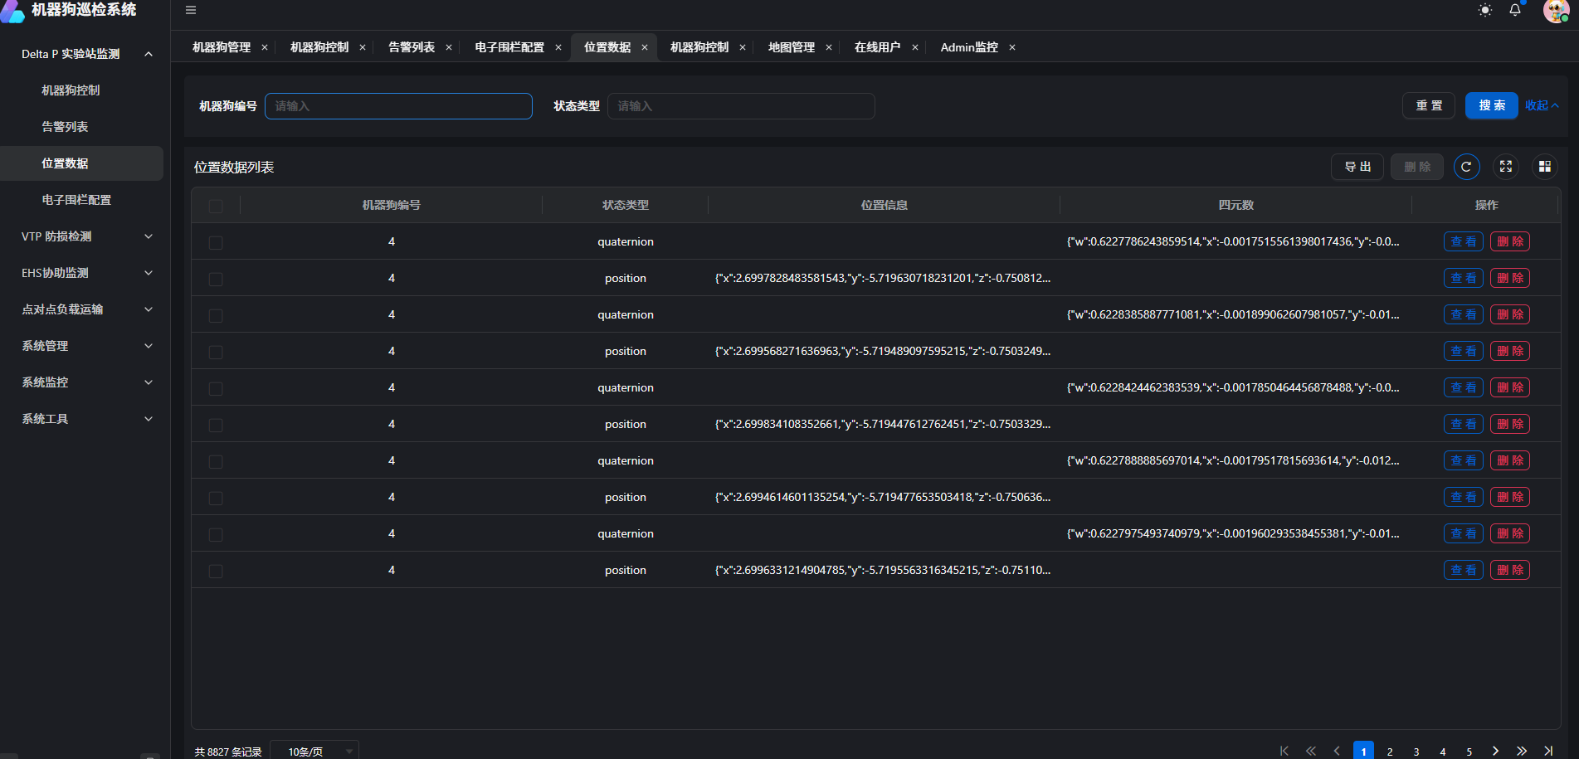Close the 在线用户 tab
The width and height of the screenshot is (1579, 759).
915,47
